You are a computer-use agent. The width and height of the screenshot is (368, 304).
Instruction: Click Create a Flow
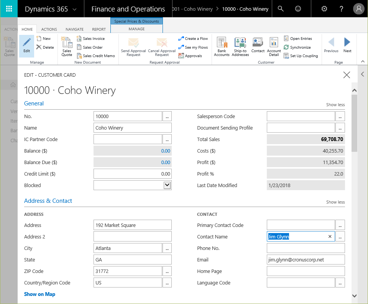point(193,38)
